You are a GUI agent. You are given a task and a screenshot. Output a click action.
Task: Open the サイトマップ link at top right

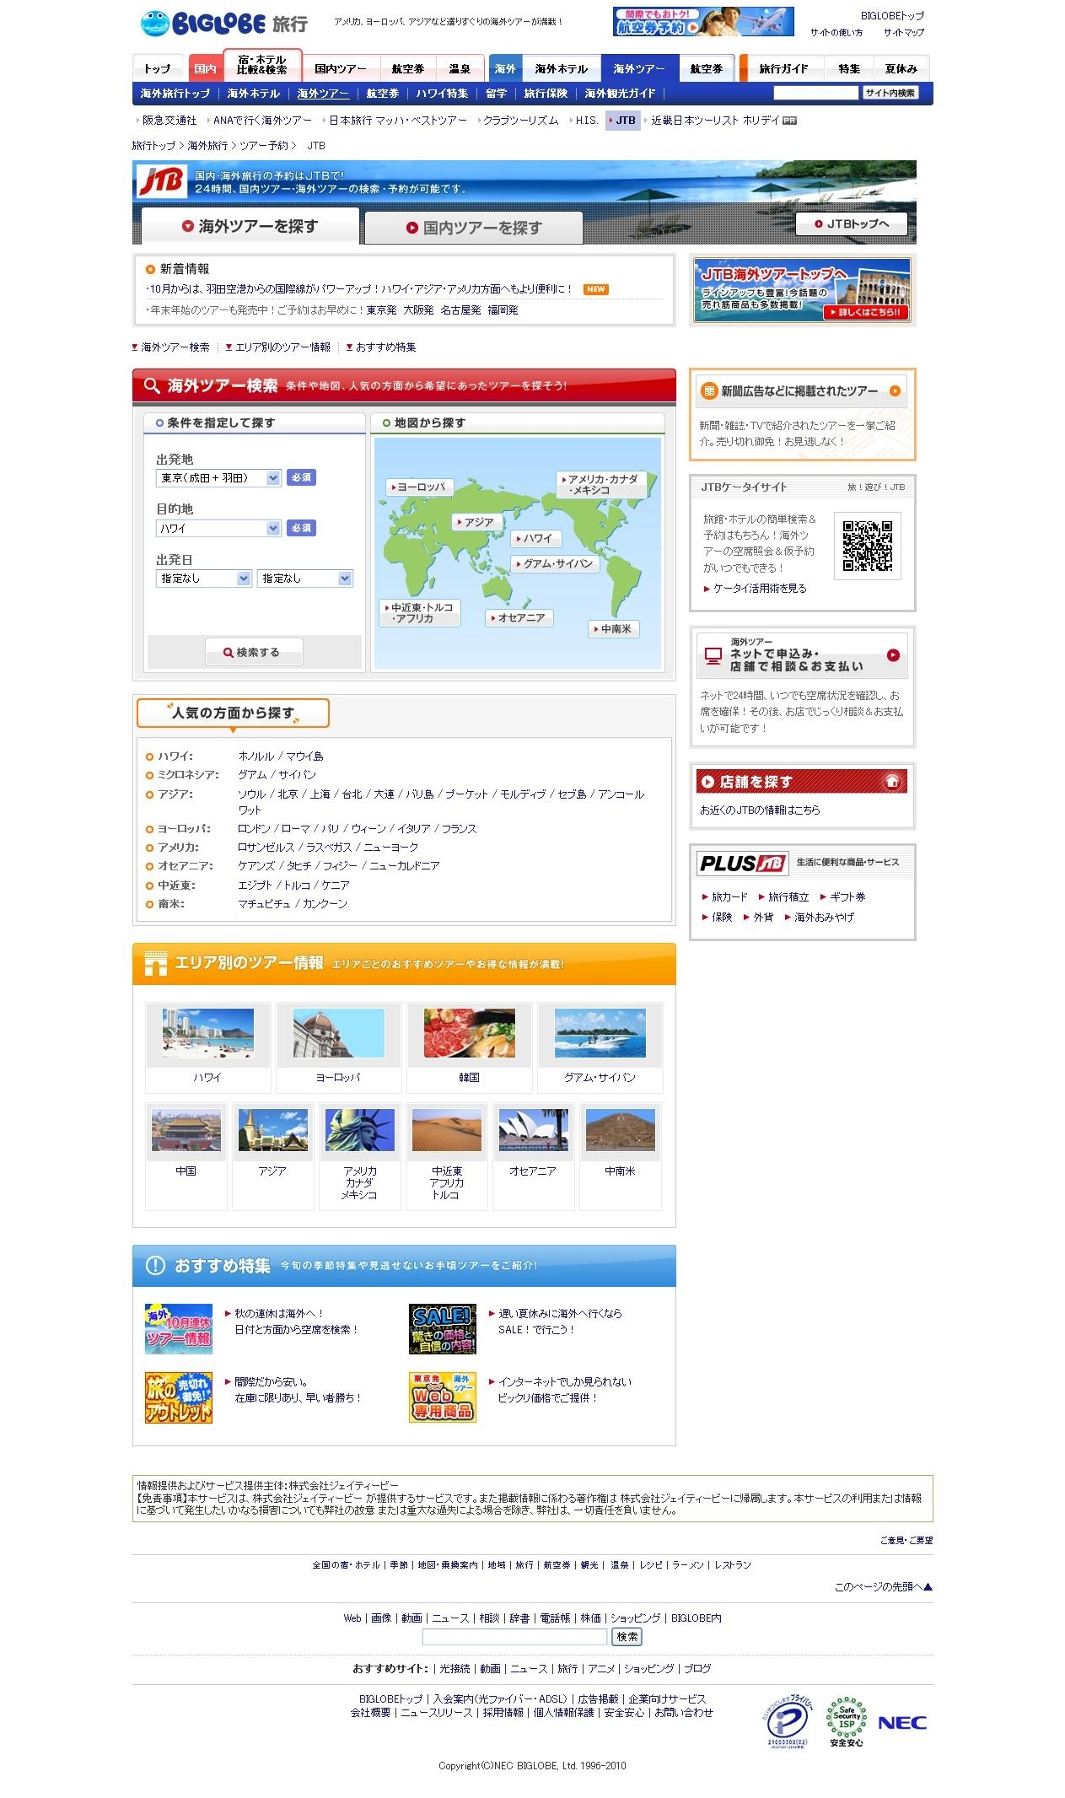(903, 32)
